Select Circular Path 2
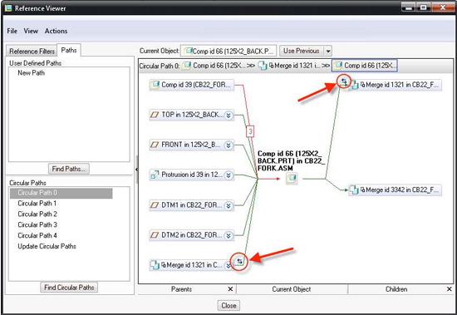The width and height of the screenshot is (457, 315). 37,214
